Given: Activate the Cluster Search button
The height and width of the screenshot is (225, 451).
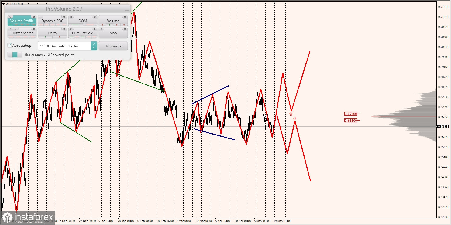Looking at the screenshot, I should coord(22,33).
